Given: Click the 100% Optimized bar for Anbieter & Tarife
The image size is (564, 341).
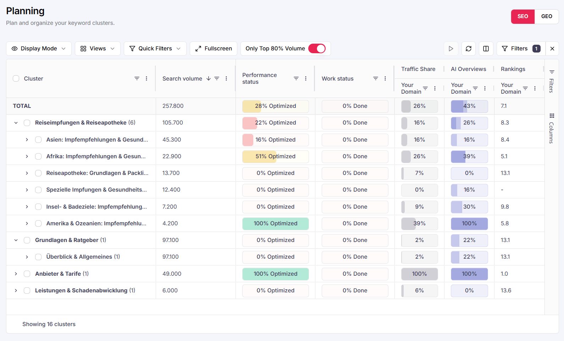Looking at the screenshot, I should (x=276, y=274).
